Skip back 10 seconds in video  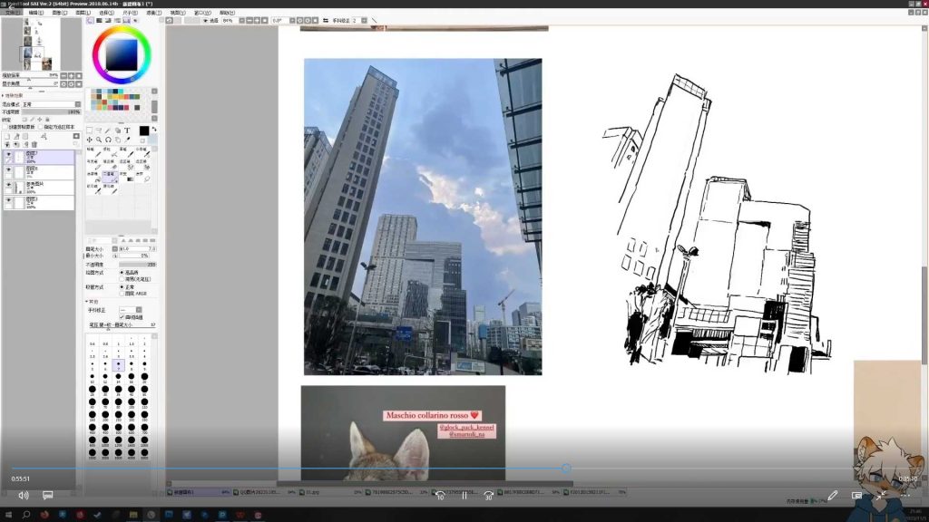(x=440, y=496)
